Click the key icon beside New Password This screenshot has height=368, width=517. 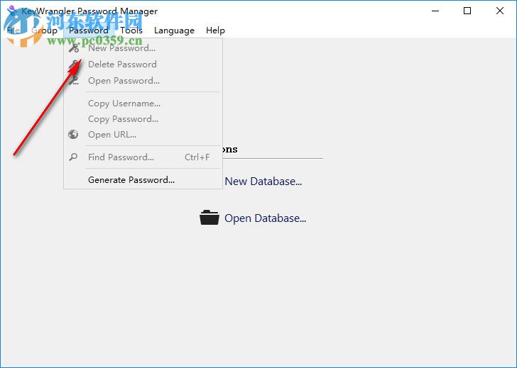tap(74, 48)
